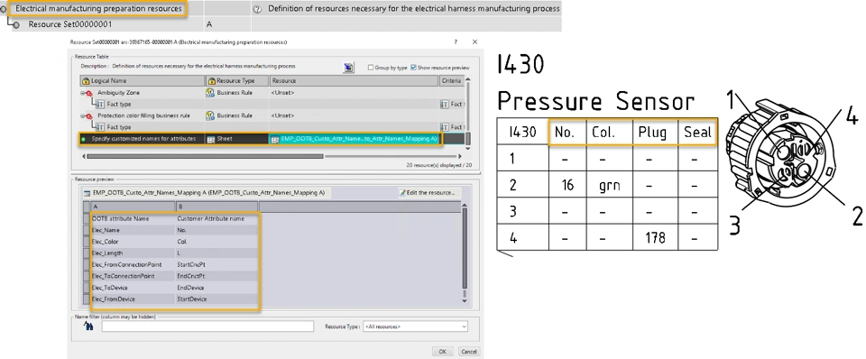Click the Resource Type column header
This screenshot has height=359, width=866.
click(237, 80)
